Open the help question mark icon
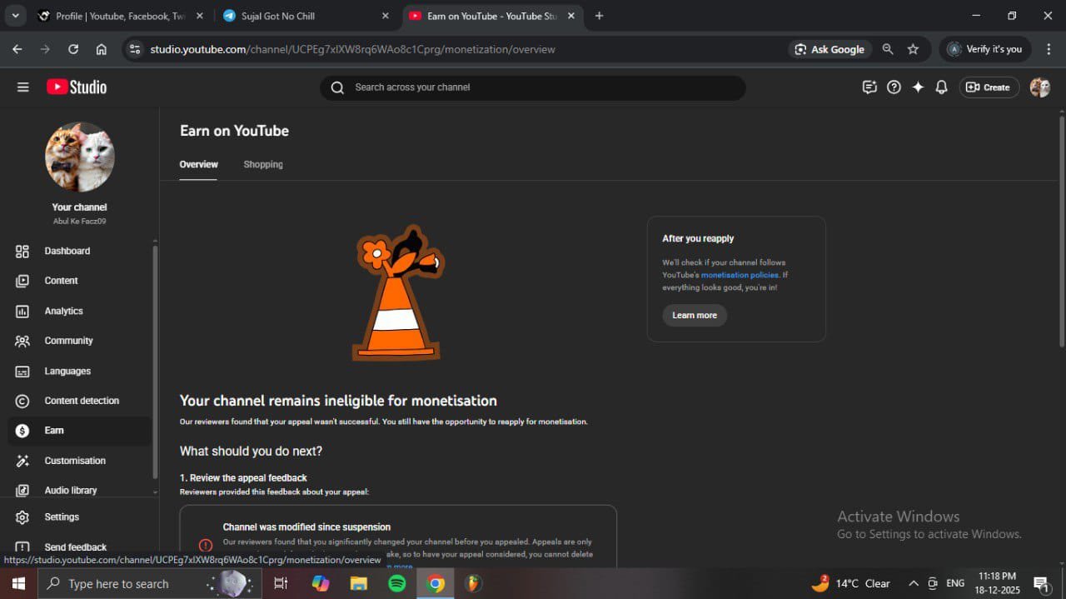1066x599 pixels. [x=894, y=87]
